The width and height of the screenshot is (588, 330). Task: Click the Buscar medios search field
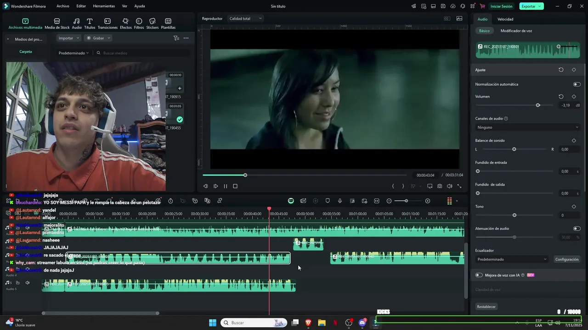pyautogui.click(x=141, y=53)
